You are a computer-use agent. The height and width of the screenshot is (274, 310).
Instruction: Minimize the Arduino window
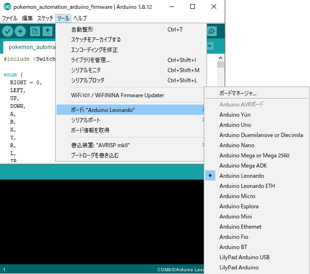tap(172, 6)
